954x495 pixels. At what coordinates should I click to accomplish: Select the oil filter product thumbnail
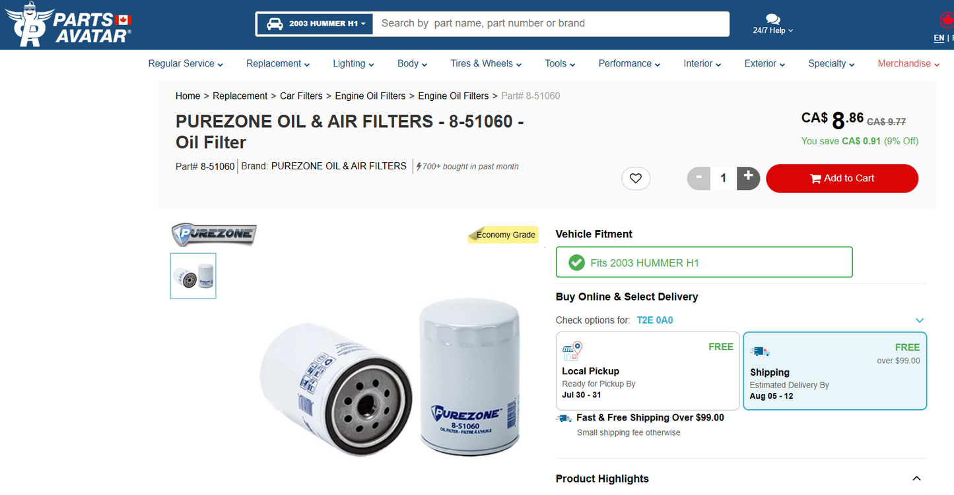(x=193, y=276)
